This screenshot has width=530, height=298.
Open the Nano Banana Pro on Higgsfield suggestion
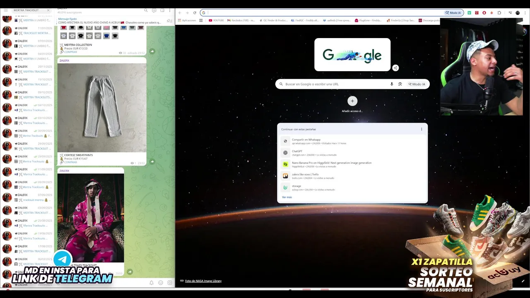[x=352, y=164]
